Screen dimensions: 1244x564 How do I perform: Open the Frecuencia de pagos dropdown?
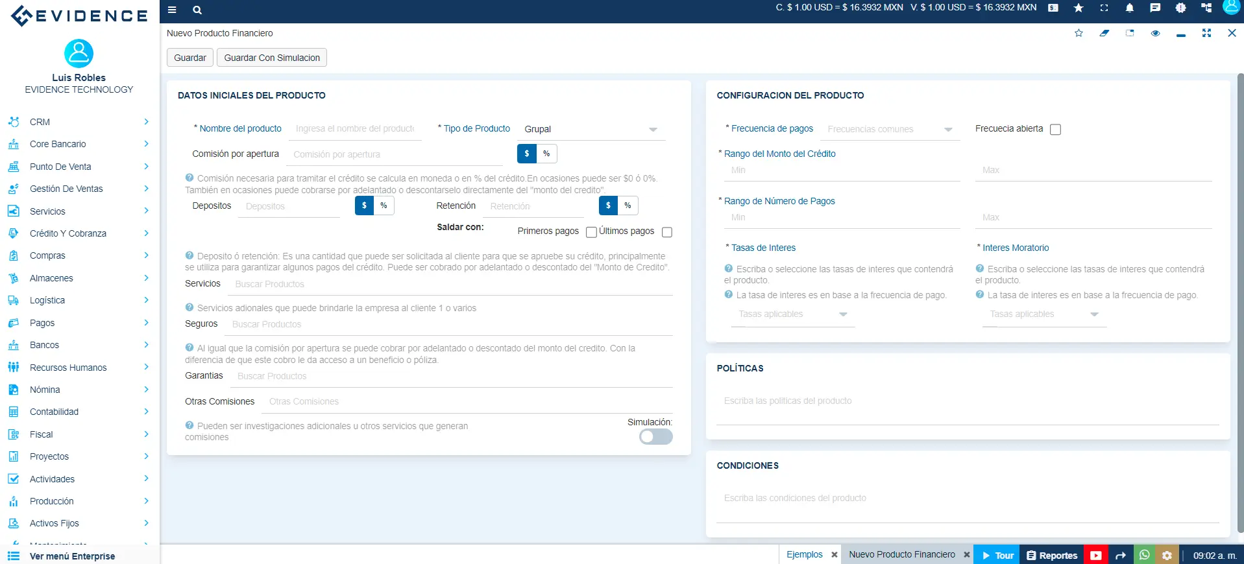tap(889, 130)
